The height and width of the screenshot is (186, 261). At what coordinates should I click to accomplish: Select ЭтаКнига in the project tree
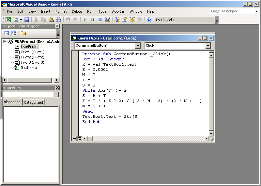pyautogui.click(x=29, y=68)
